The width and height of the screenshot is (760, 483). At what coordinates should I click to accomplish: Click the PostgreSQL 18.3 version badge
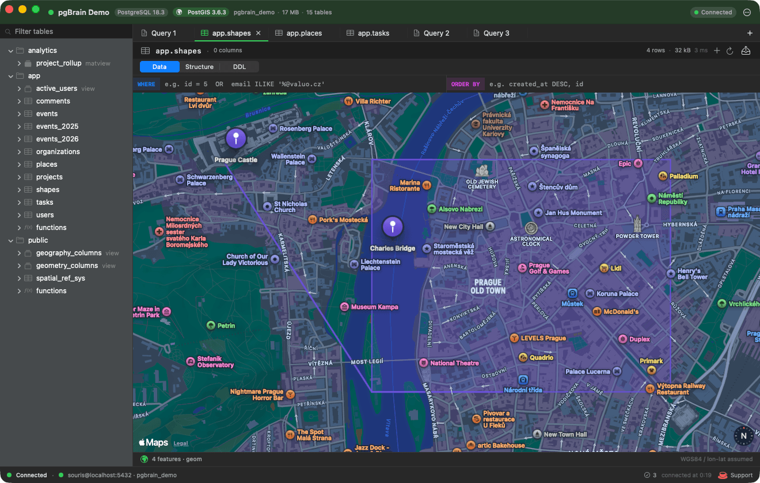pyautogui.click(x=141, y=12)
